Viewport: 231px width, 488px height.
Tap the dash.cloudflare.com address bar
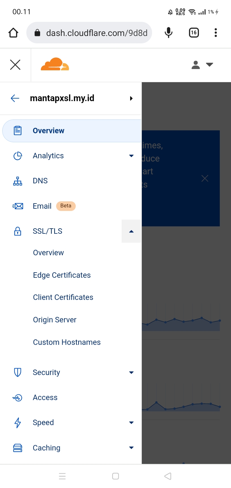click(x=89, y=33)
